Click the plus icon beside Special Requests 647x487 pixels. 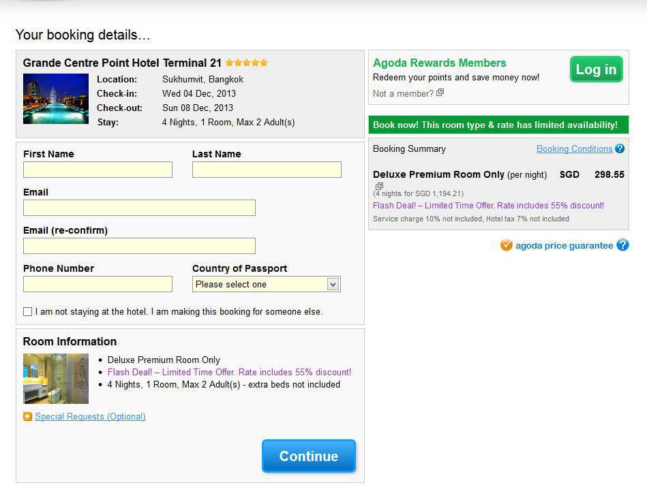coord(28,416)
